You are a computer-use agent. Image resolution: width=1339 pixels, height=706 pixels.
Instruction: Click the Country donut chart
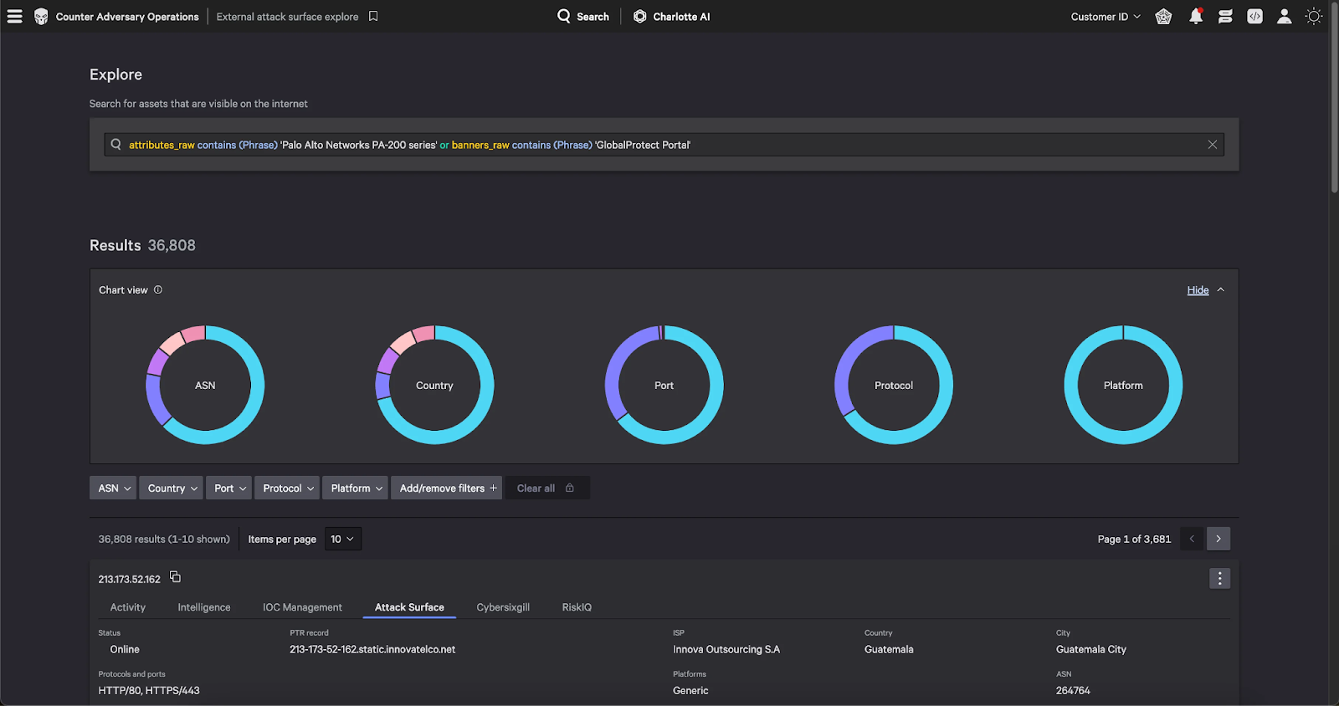pyautogui.click(x=434, y=385)
